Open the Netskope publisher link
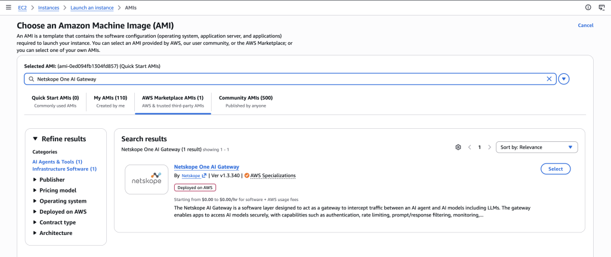Image resolution: width=611 pixels, height=257 pixels. pyautogui.click(x=191, y=176)
